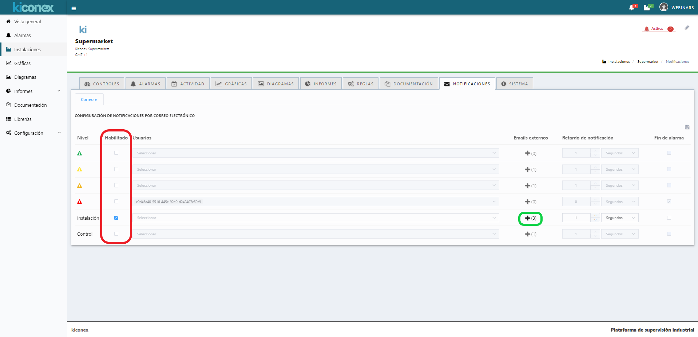Click the Activas alarms button
Screen dimensions: 698x337
(x=659, y=29)
